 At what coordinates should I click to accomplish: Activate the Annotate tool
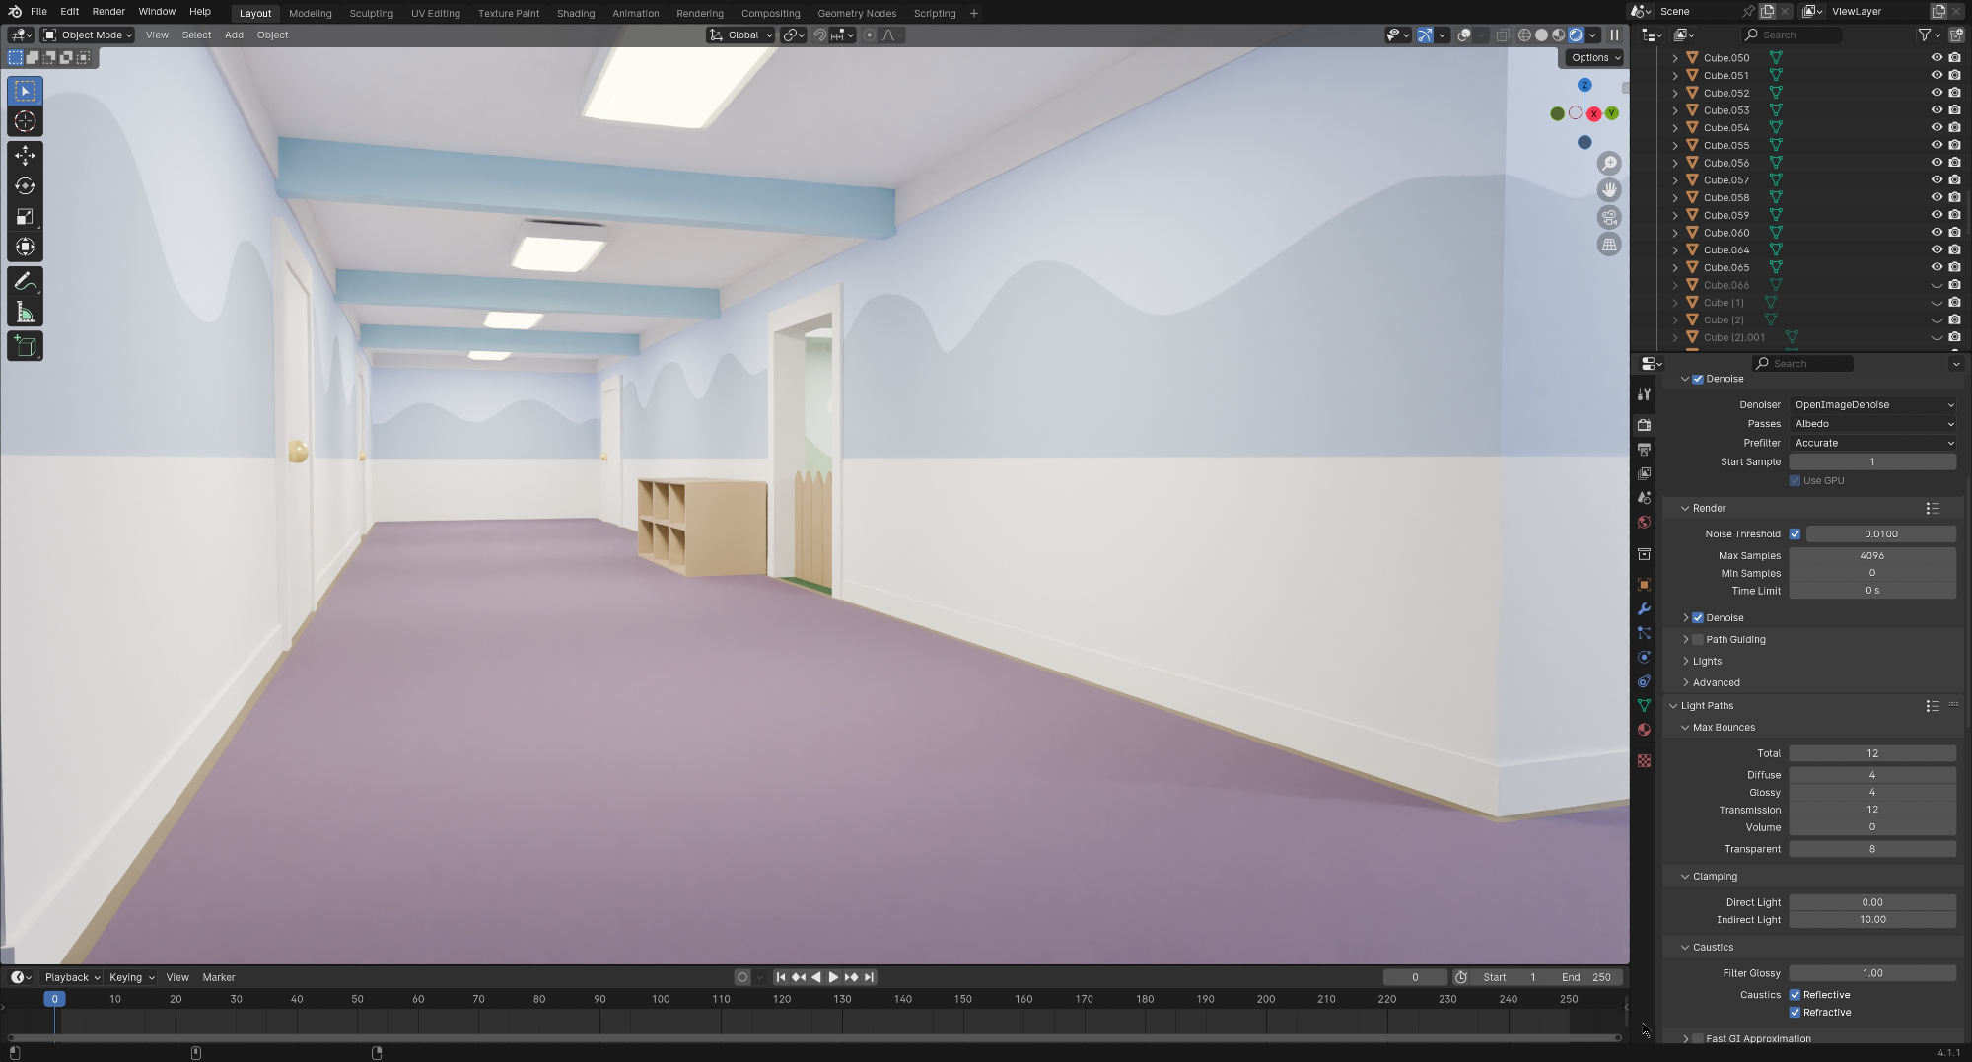click(25, 282)
